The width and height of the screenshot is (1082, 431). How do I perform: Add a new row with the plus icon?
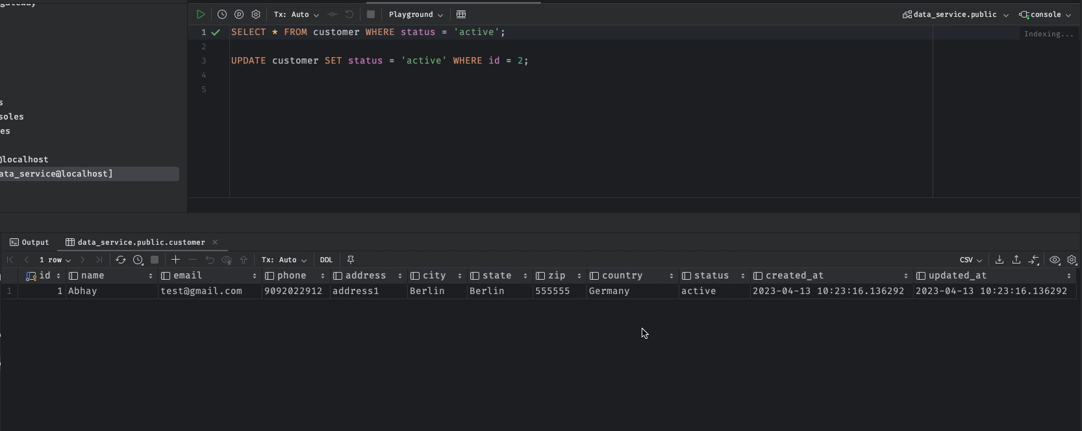(175, 260)
